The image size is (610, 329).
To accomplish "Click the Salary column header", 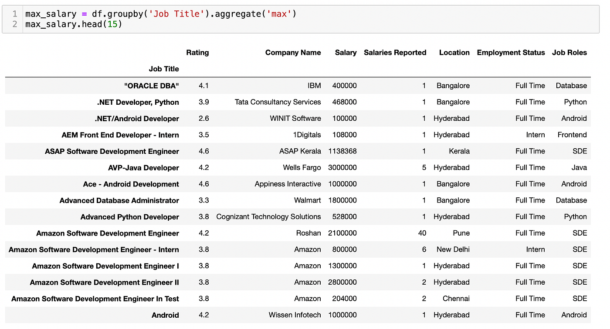I will coord(346,53).
